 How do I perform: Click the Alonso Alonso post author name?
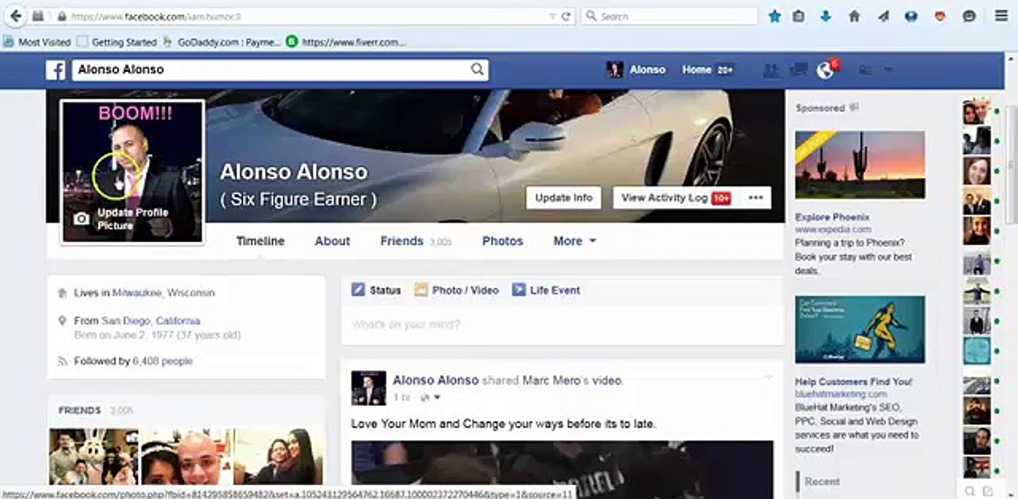tap(436, 380)
